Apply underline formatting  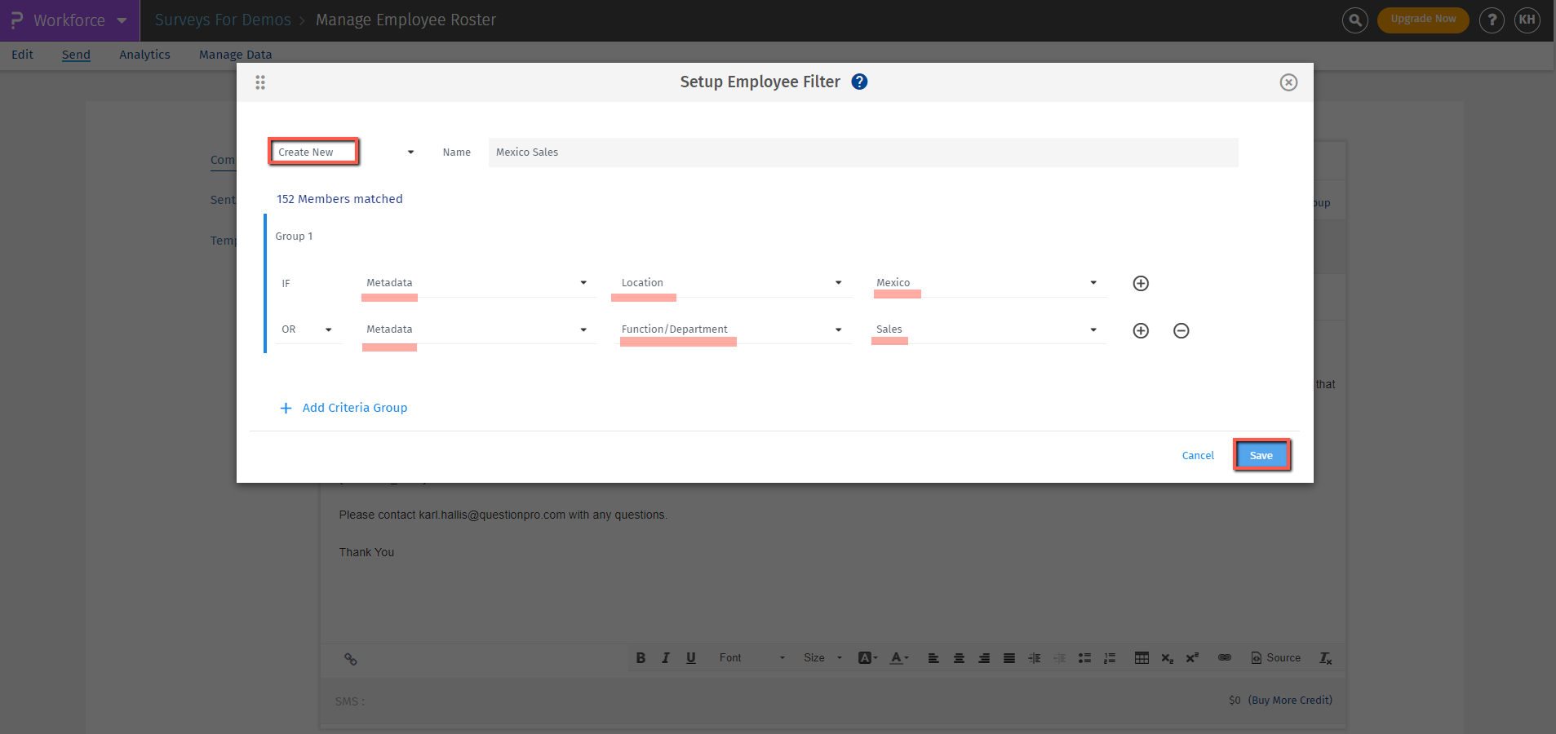pyautogui.click(x=690, y=657)
